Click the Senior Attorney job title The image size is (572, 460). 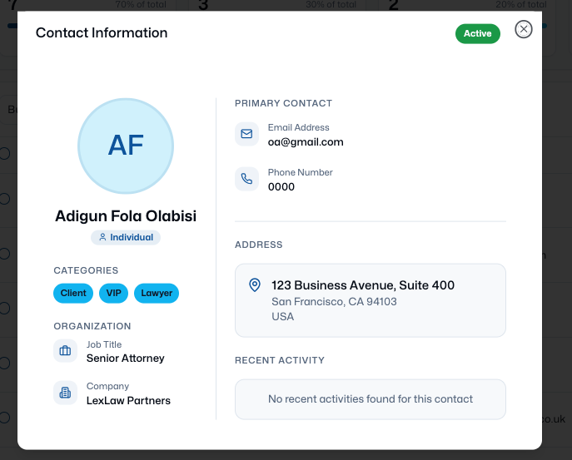pos(126,359)
